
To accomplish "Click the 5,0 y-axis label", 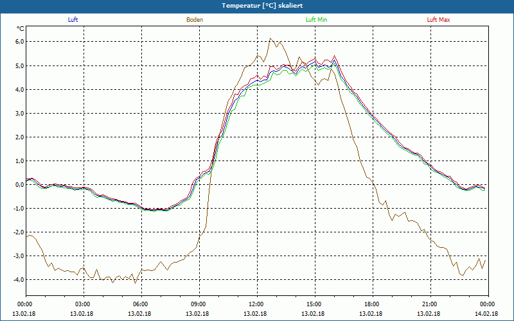I will coord(20,66).
